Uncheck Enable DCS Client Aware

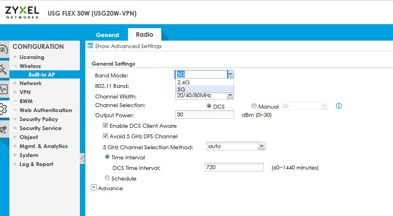[x=105, y=126]
